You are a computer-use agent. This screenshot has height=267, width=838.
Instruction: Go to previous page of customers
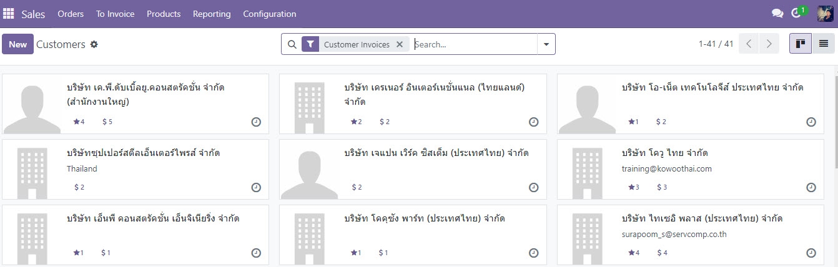(x=749, y=44)
